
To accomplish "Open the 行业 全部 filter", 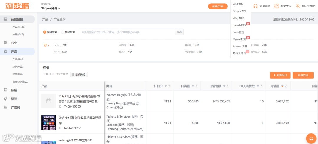I will click(x=60, y=45).
